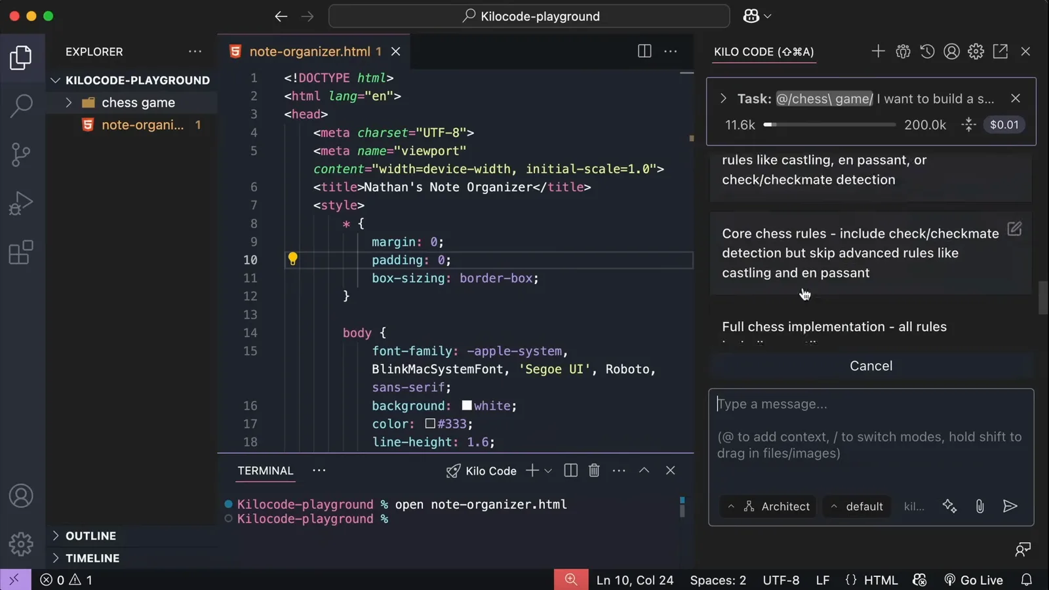
Task: Open the white color swatch on line 16
Action: click(x=467, y=405)
